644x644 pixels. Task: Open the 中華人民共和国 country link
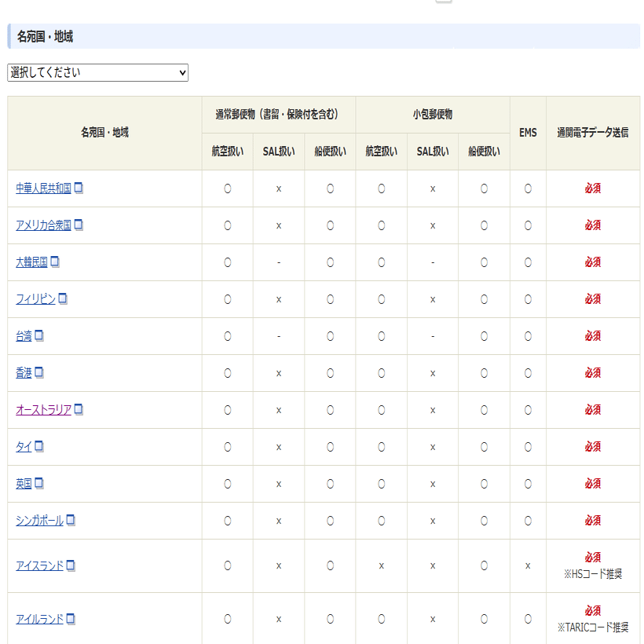[x=43, y=188]
